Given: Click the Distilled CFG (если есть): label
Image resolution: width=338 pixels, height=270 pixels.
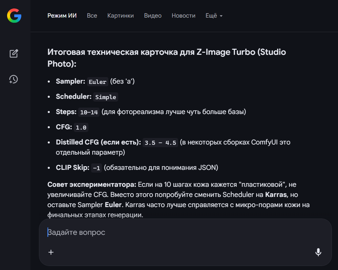Looking at the screenshot, I should tap(98, 142).
